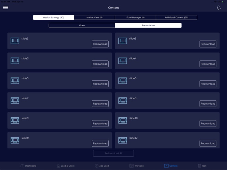
Task: Tap Add Lead in bottom bar
Action: click(x=102, y=166)
